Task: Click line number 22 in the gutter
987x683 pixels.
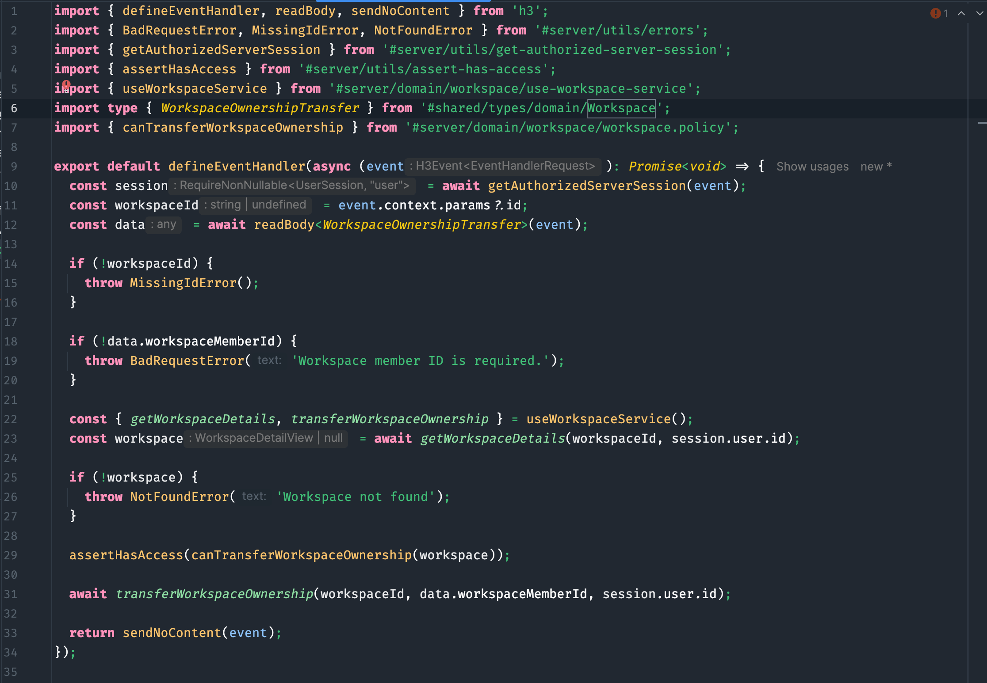Action: click(x=11, y=419)
